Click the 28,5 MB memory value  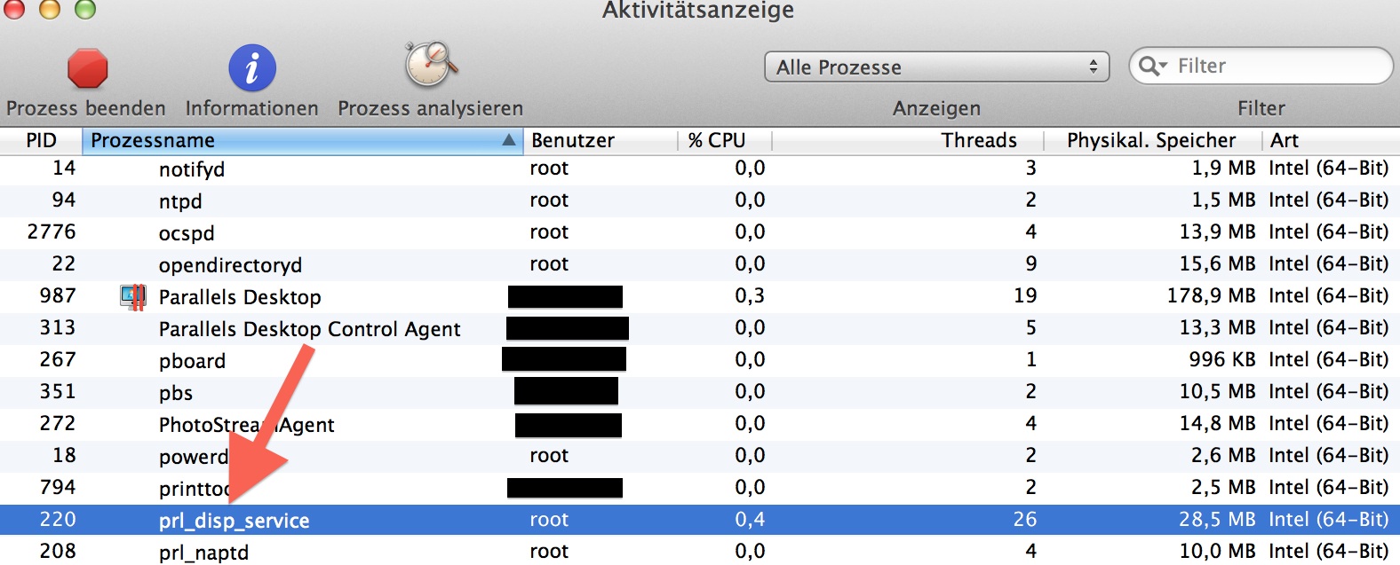click(x=1217, y=520)
